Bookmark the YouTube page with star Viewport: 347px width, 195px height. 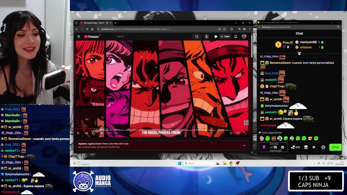224,29
